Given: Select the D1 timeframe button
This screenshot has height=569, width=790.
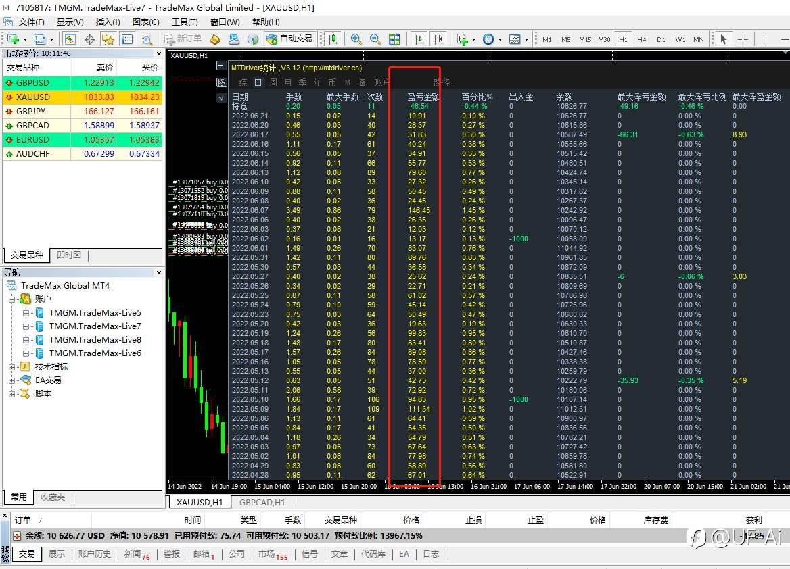Looking at the screenshot, I should [661, 39].
